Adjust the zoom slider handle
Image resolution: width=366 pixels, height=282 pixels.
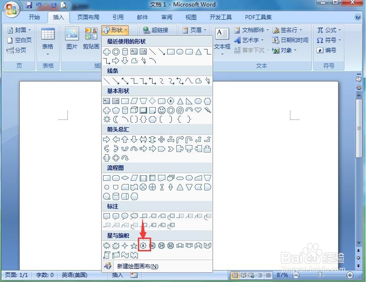[x=320, y=275]
